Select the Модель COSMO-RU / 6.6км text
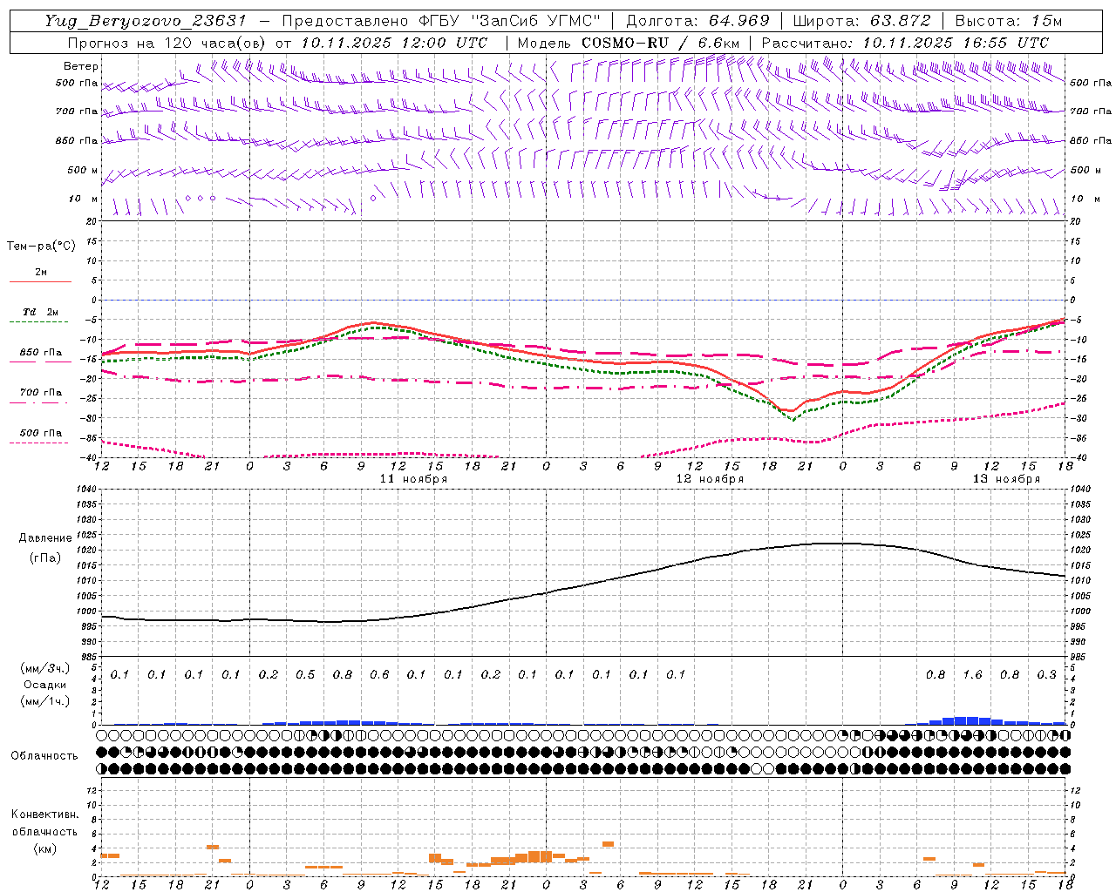1116x892 pixels. [x=629, y=43]
